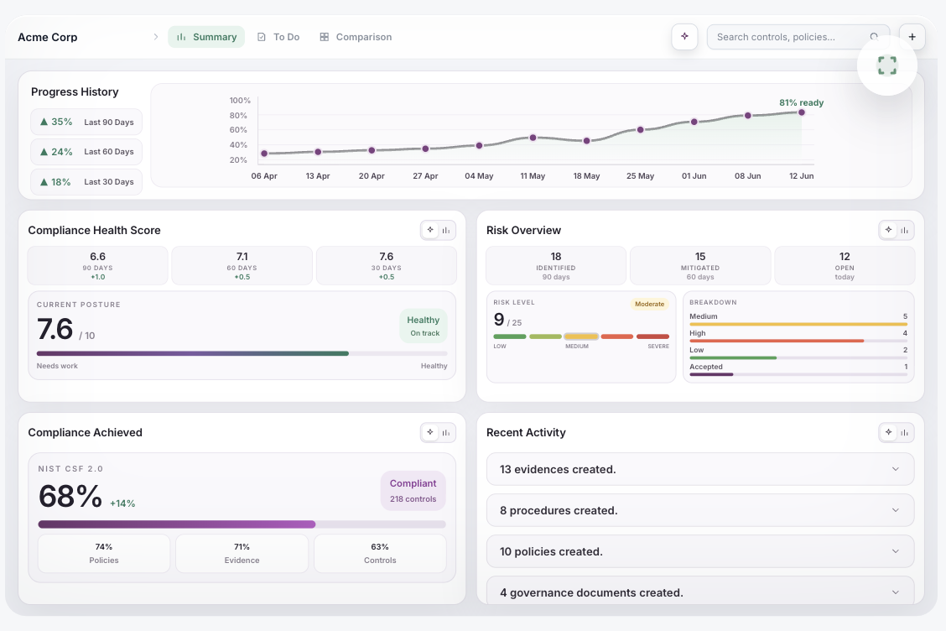This screenshot has width=946, height=631.
Task: Click the current posture progress bar
Action: point(242,353)
